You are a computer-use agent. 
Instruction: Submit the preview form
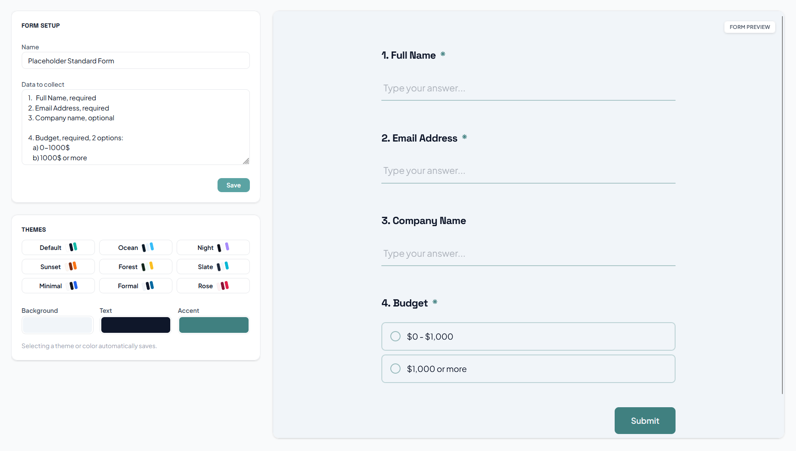pyautogui.click(x=644, y=420)
